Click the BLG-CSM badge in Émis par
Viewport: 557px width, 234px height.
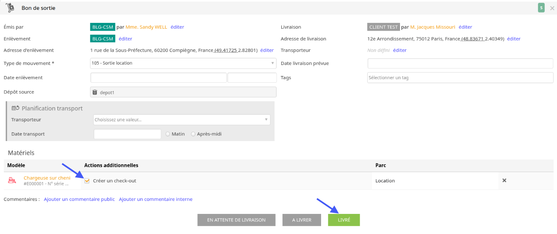[x=103, y=27]
